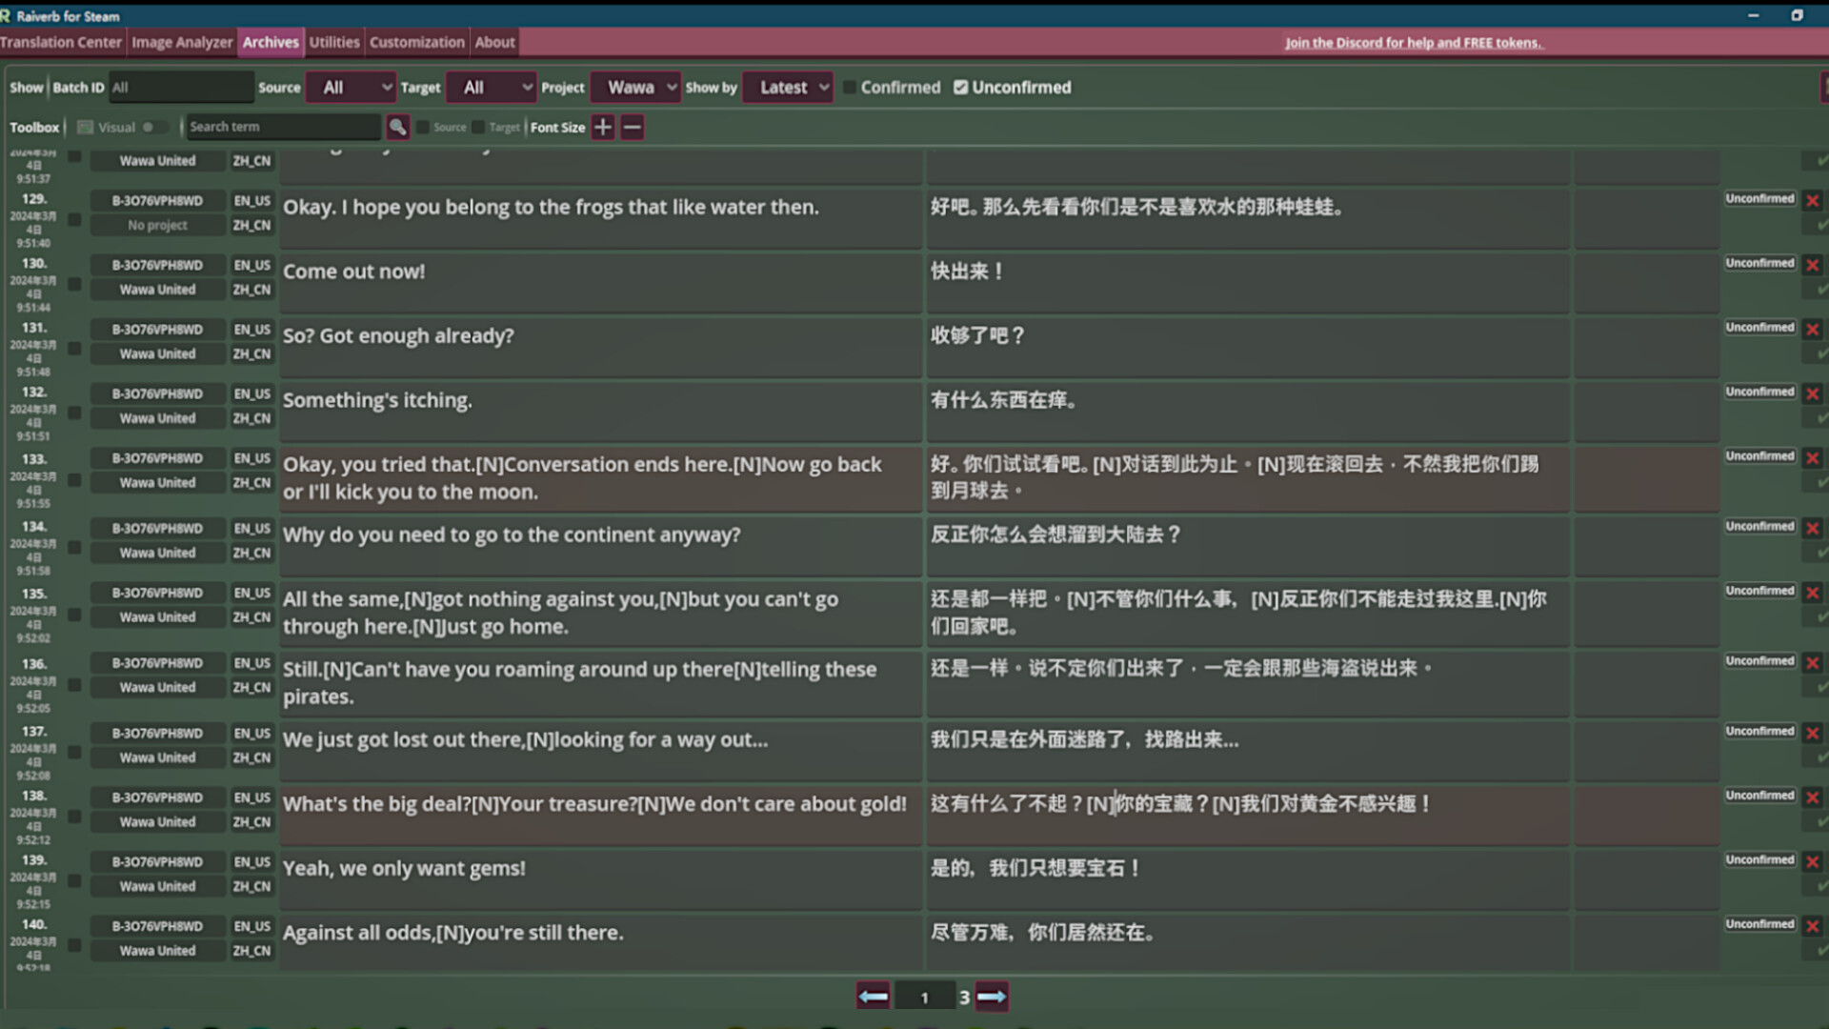Go to the next page with the right arrow

pyautogui.click(x=991, y=996)
